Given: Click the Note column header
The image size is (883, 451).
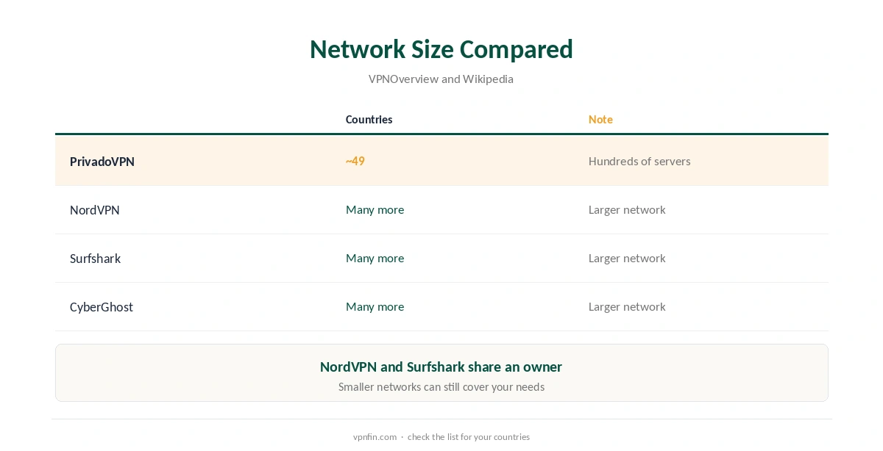Looking at the screenshot, I should coord(600,119).
